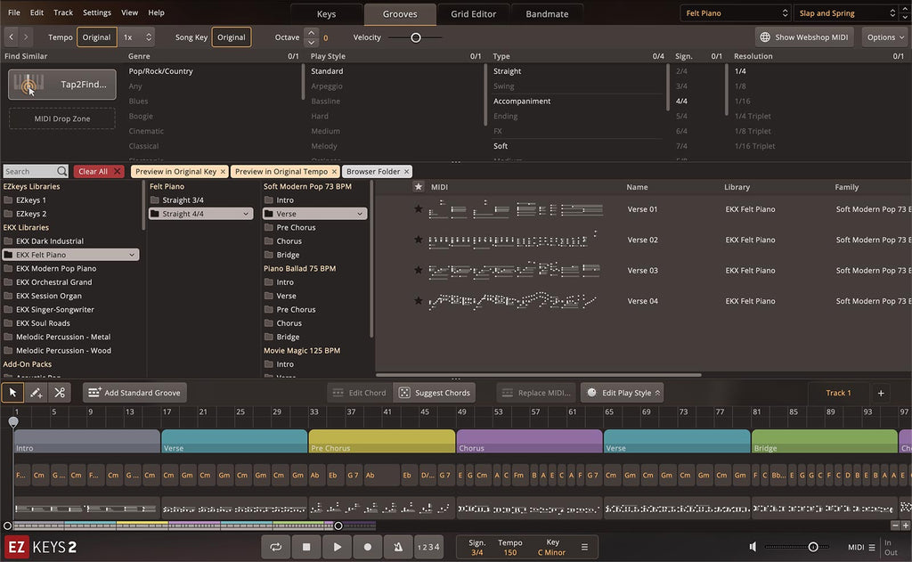Toggle Song Key Original setting
The width and height of the screenshot is (912, 562).
232,37
